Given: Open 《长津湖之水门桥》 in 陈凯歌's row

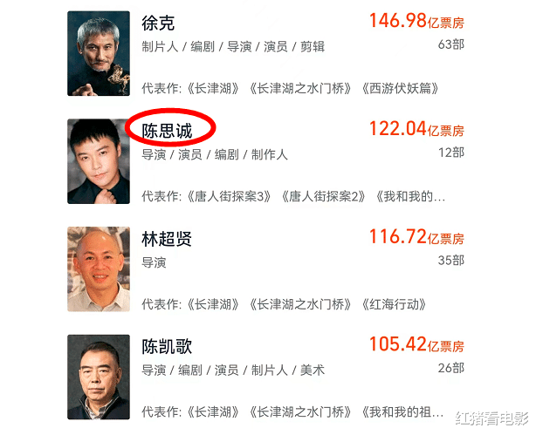Looking at the screenshot, I should tap(300, 412).
